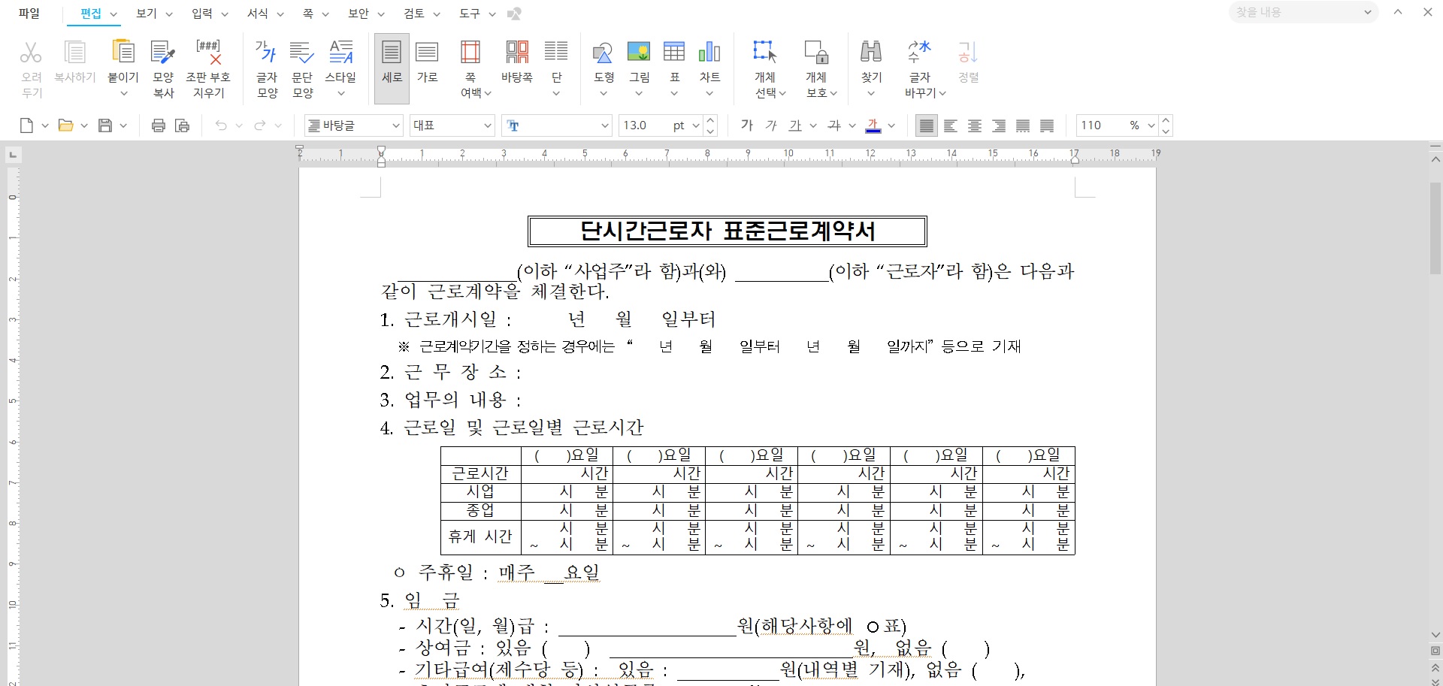Click the 붙이기 (paste) clipboard icon
The height and width of the screenshot is (686, 1443).
tap(123, 53)
